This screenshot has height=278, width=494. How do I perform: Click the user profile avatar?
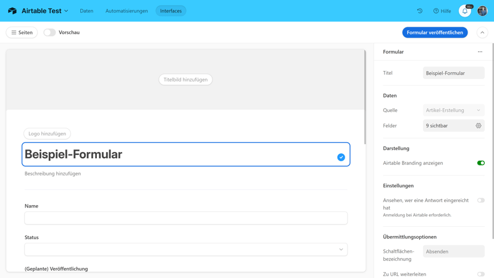(482, 11)
